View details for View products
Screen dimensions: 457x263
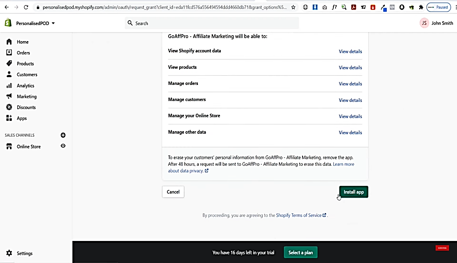coord(350,68)
